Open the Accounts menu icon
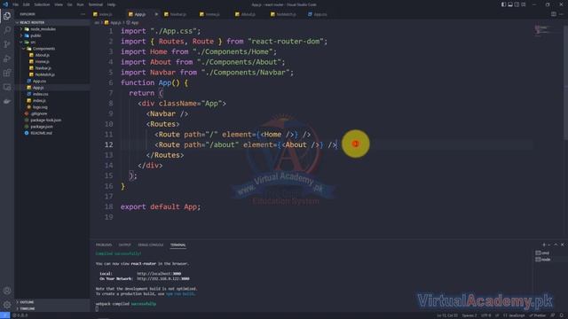 tap(7, 291)
